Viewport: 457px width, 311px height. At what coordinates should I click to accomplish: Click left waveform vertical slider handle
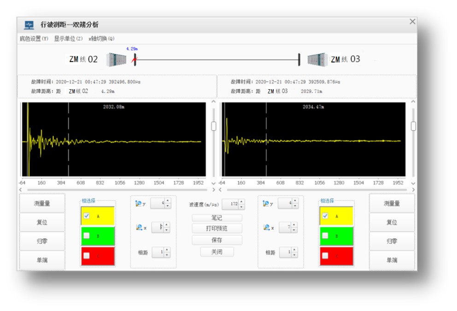tap(214, 126)
